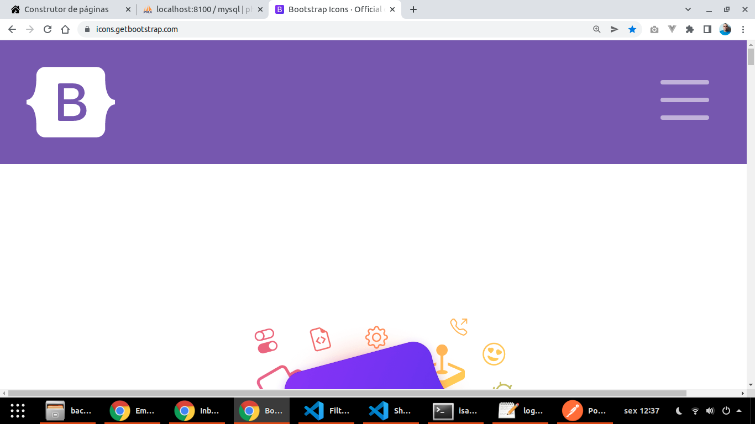Click the file-code icon illustration
The width and height of the screenshot is (755, 424).
click(321, 340)
